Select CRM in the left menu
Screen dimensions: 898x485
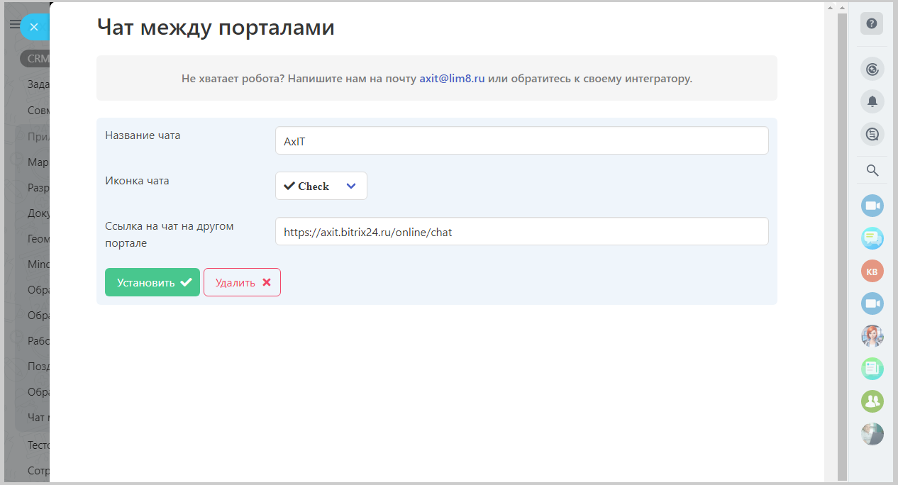tap(35, 59)
